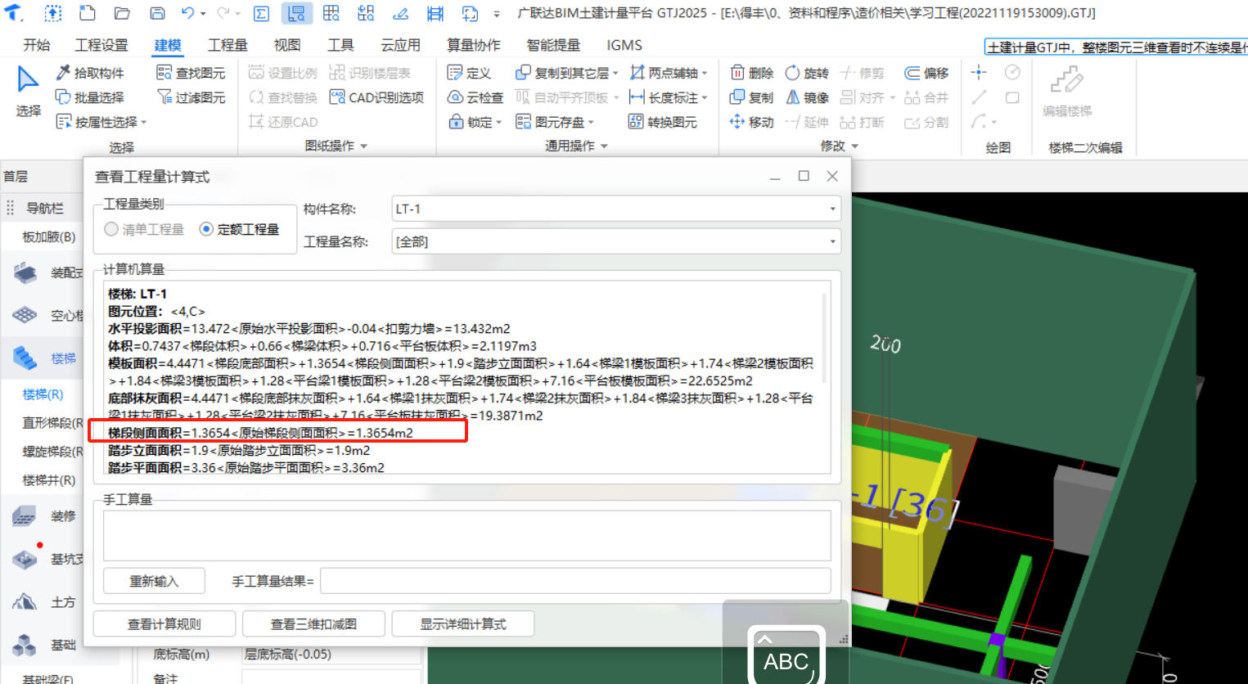This screenshot has height=684, width=1248.
Task: Select the 镜像 mirror tool
Action: pyautogui.click(x=807, y=97)
